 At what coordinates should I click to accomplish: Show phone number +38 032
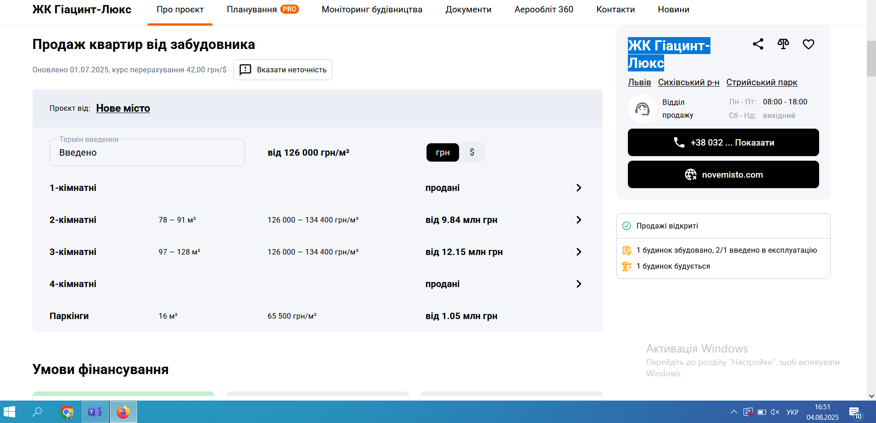pos(723,142)
